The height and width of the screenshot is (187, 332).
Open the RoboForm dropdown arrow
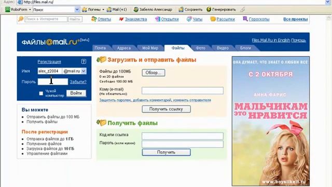30,9
